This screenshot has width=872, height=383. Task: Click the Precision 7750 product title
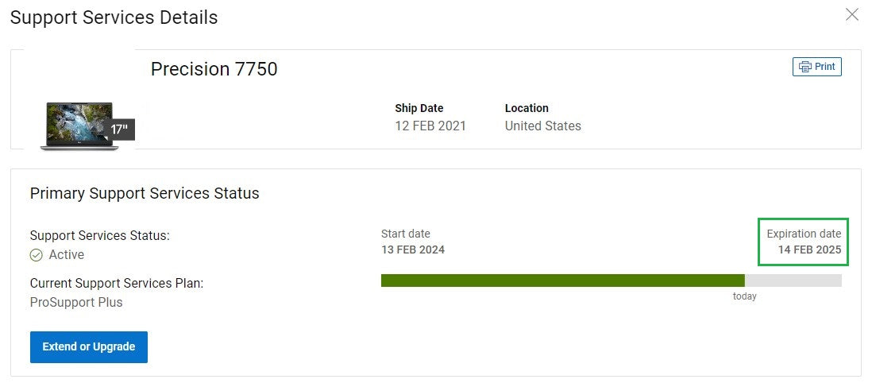(x=214, y=69)
